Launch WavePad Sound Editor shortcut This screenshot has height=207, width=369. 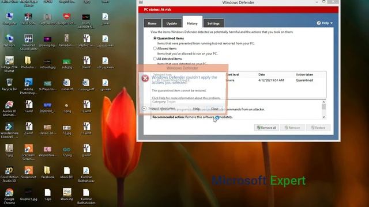pos(28,42)
